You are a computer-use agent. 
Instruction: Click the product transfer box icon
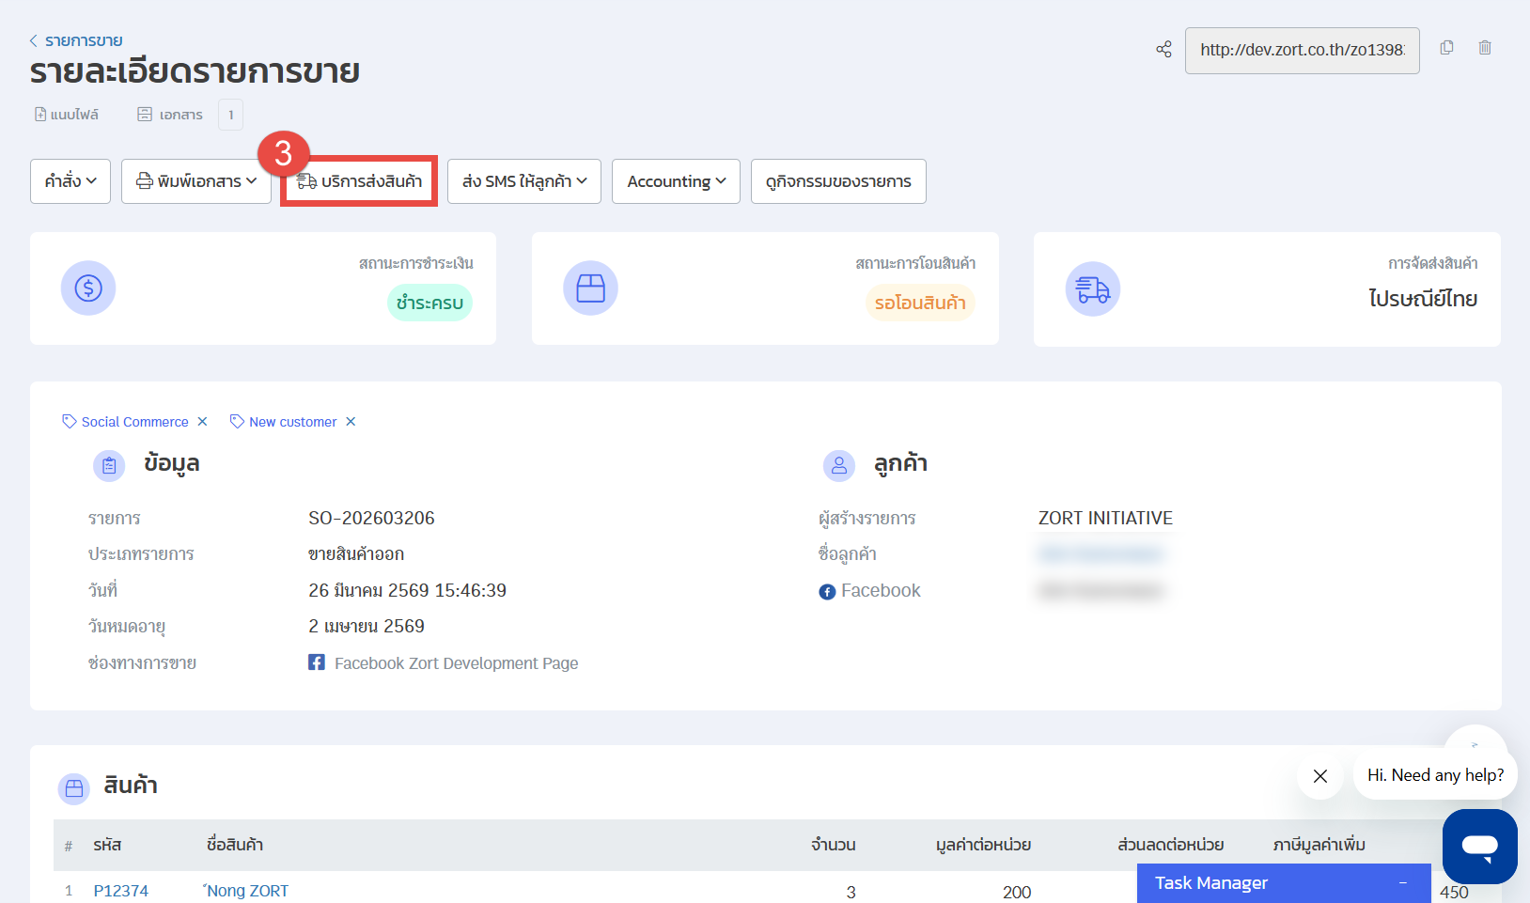pyautogui.click(x=590, y=288)
